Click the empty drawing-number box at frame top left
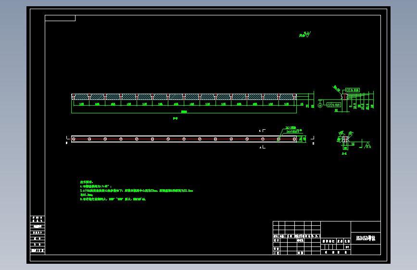Image resolution: width=417 pixels, height=270 pixels. pyautogui.click(x=60, y=18)
